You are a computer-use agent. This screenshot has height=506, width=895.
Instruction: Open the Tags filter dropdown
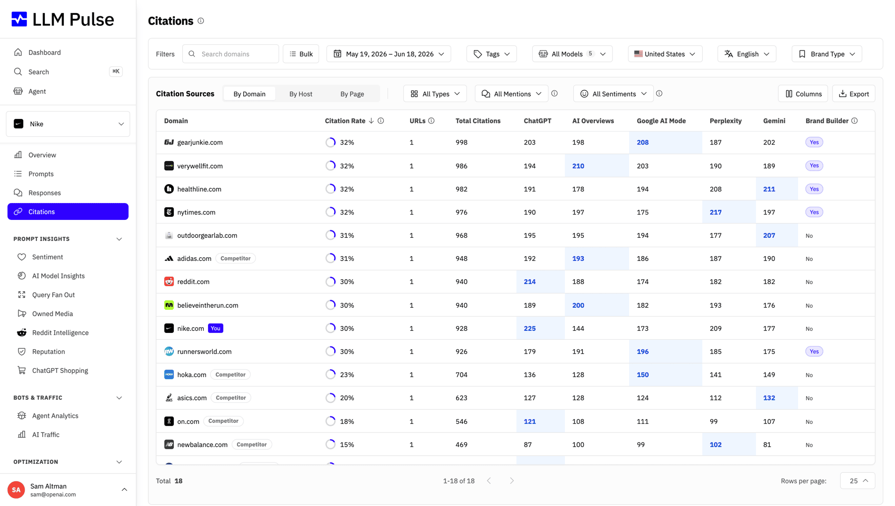click(492, 54)
